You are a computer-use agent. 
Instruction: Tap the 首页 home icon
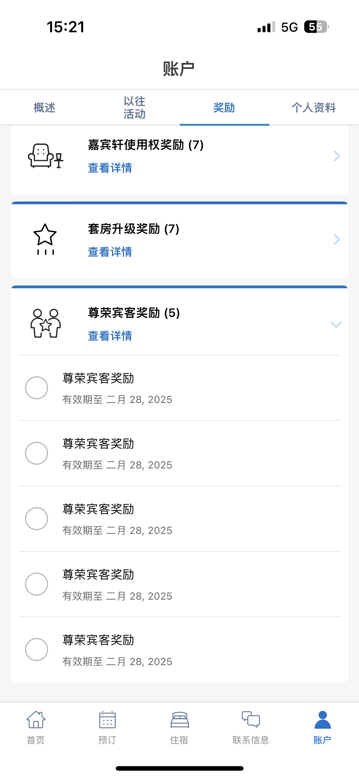click(x=36, y=720)
